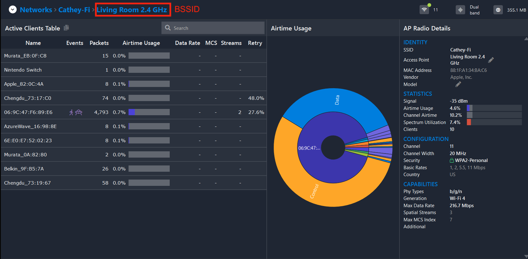528x259 pixels.
Task: Sort table by Data Rate column
Action: [188, 43]
